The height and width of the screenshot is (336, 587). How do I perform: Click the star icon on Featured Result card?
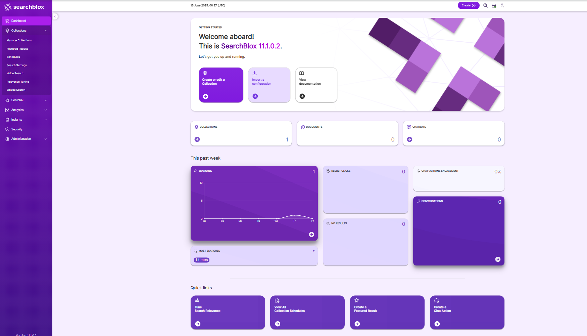pos(357,300)
